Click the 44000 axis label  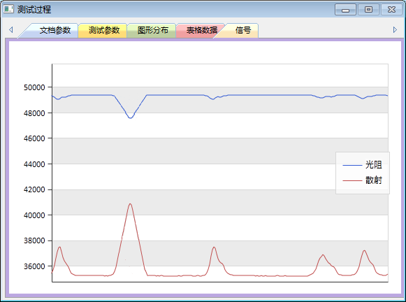pos(34,164)
